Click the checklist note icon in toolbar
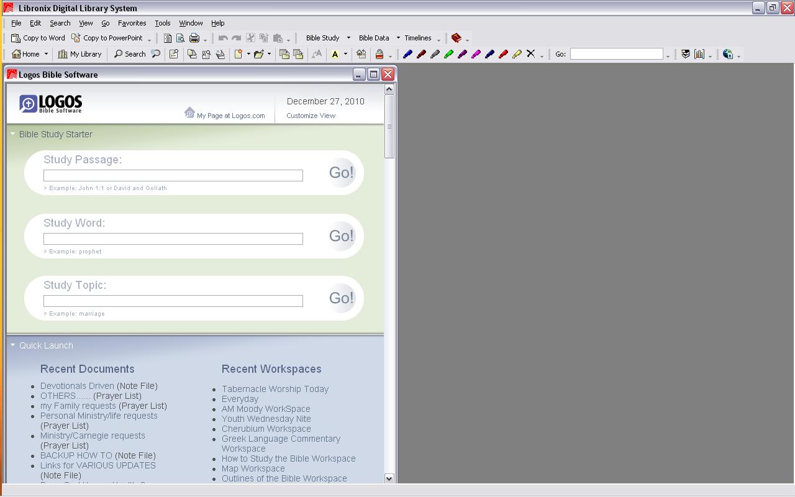The width and height of the screenshot is (795, 497). 174,54
